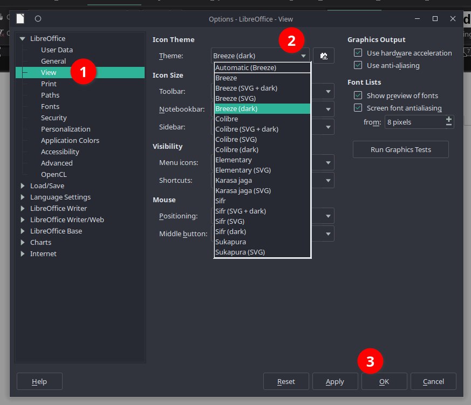Choose plain Karasa jaga theme option
The image size is (471, 405).
click(x=262, y=181)
